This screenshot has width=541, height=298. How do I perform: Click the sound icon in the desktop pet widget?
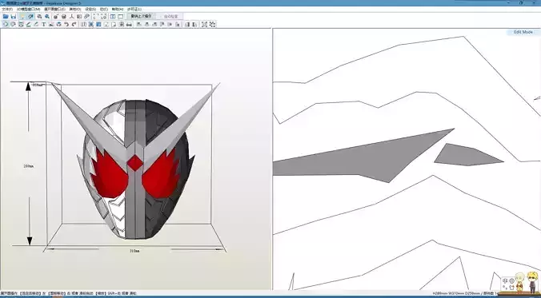505,280
